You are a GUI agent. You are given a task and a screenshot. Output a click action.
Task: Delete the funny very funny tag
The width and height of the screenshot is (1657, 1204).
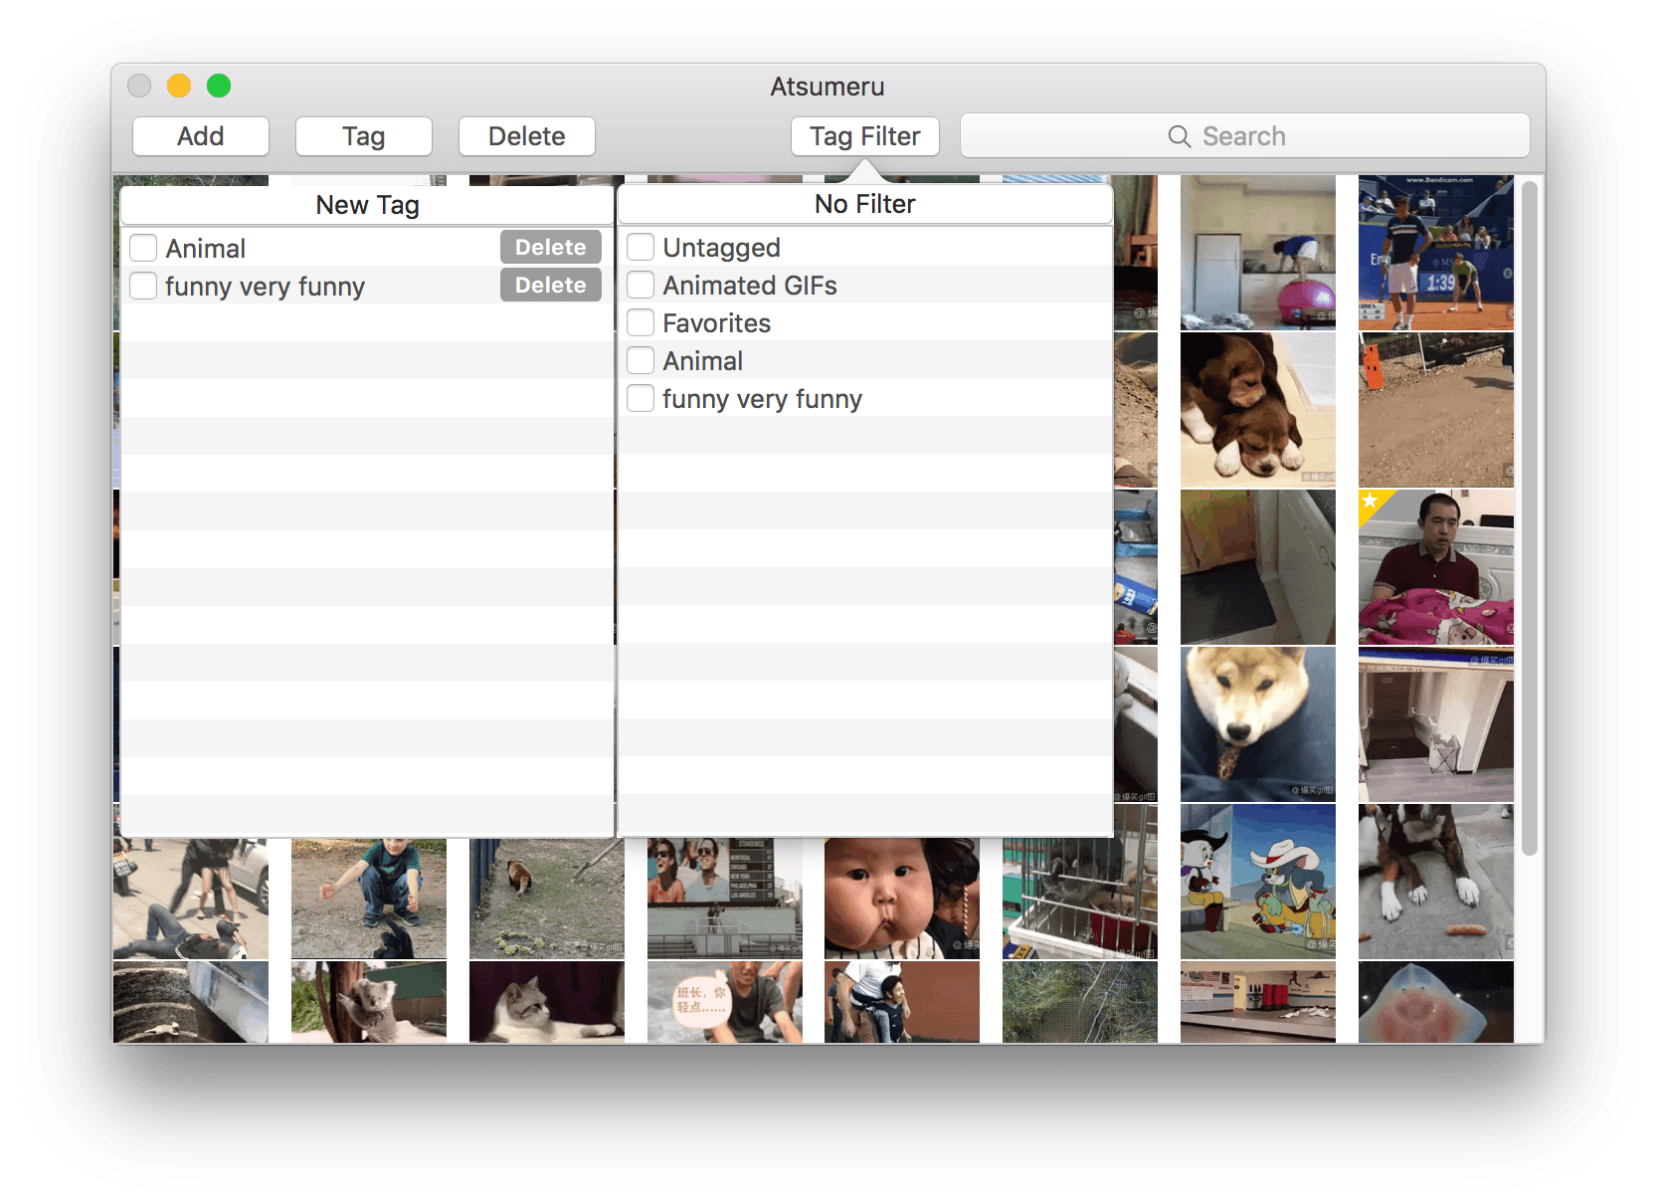551,286
